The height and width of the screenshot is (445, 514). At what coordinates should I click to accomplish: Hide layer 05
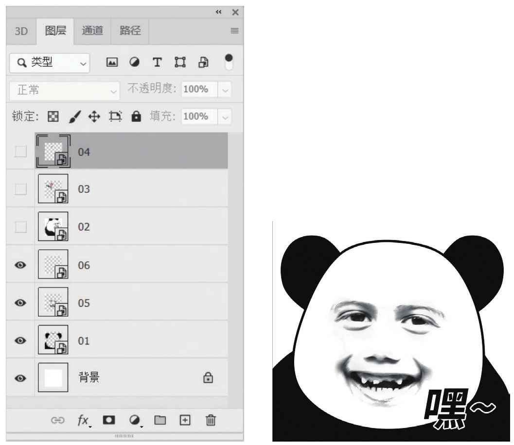point(20,303)
